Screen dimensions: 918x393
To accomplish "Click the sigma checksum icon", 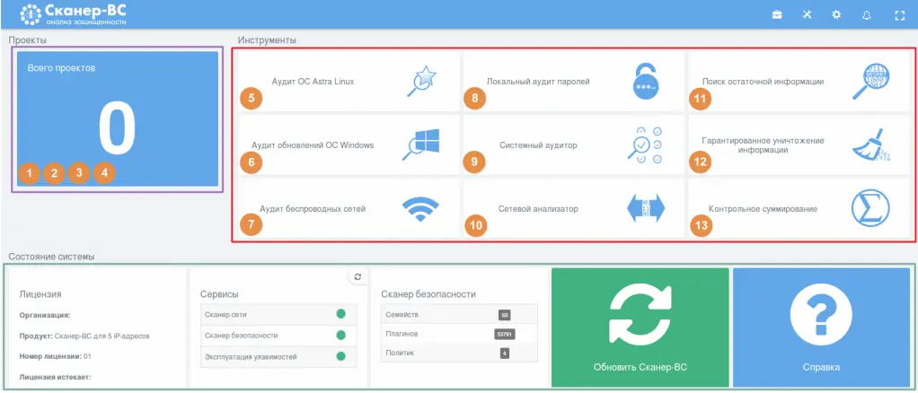I will coord(869,208).
